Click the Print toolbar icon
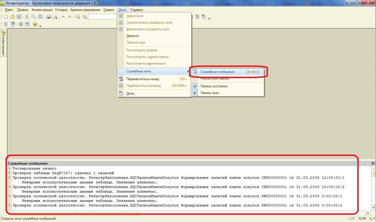The height and width of the screenshot is (222, 376). pyautogui.click(x=48, y=17)
